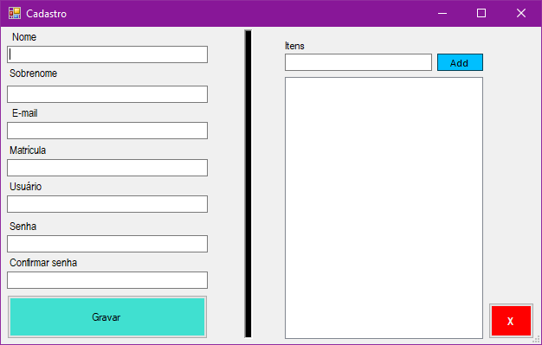This screenshot has height=345, width=542.
Task: Click the Sobrenome label
Action: (33, 73)
